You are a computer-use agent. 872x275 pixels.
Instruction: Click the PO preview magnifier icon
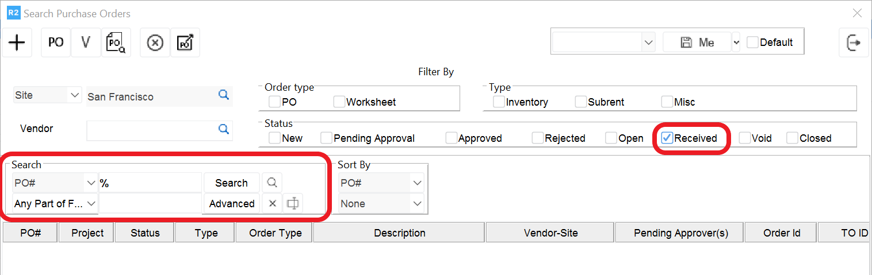[x=116, y=42]
